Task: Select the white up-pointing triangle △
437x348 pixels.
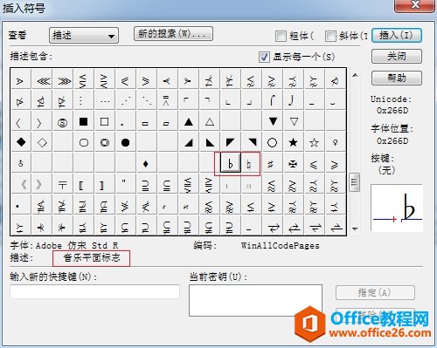Action: click(210, 121)
